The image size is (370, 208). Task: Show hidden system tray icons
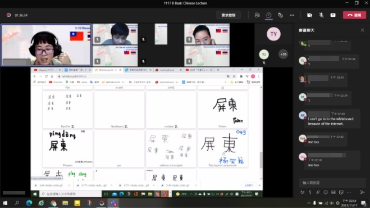(x=309, y=203)
